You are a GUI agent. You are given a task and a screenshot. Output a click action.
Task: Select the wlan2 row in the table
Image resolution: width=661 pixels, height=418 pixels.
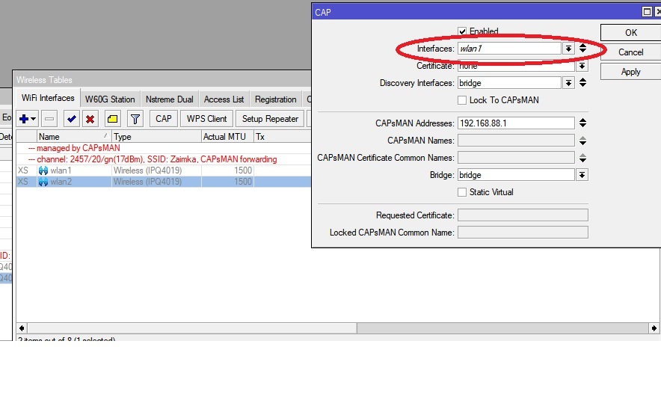point(164,182)
